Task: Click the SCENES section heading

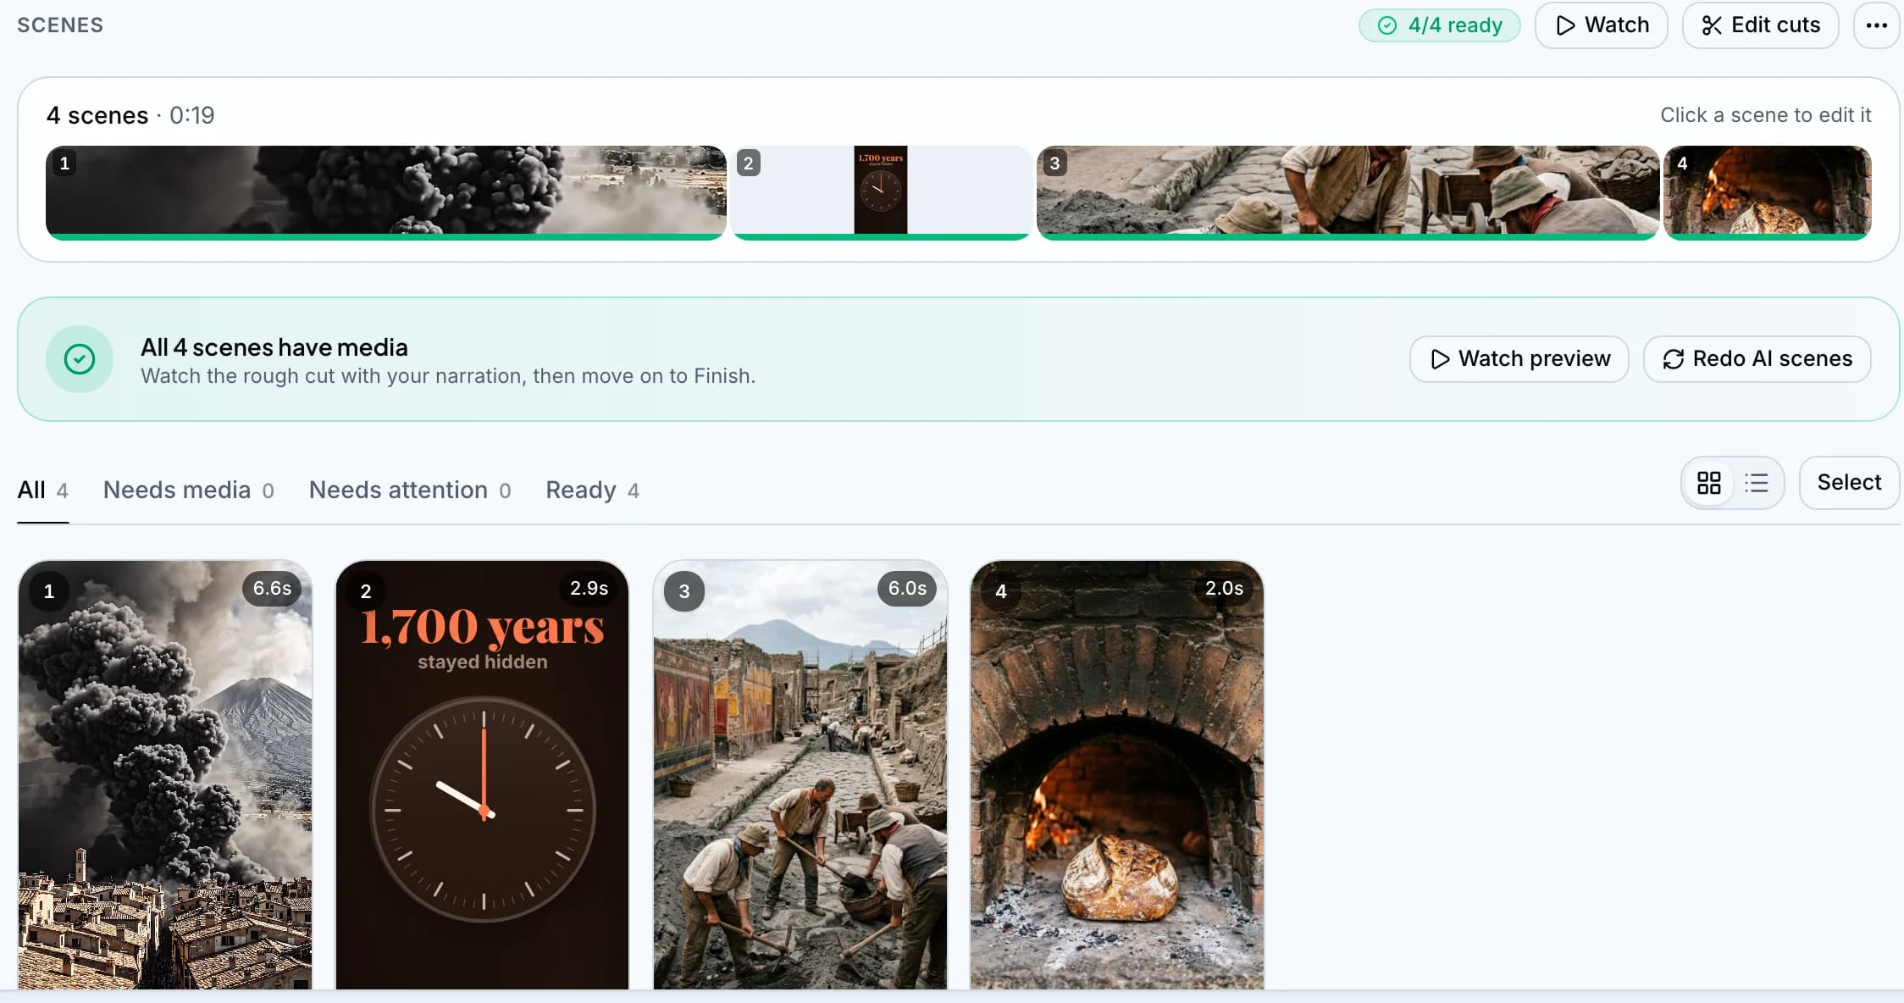Action: [60, 25]
